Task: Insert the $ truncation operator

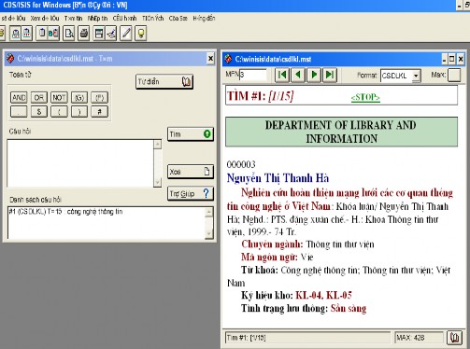Action: coord(39,111)
